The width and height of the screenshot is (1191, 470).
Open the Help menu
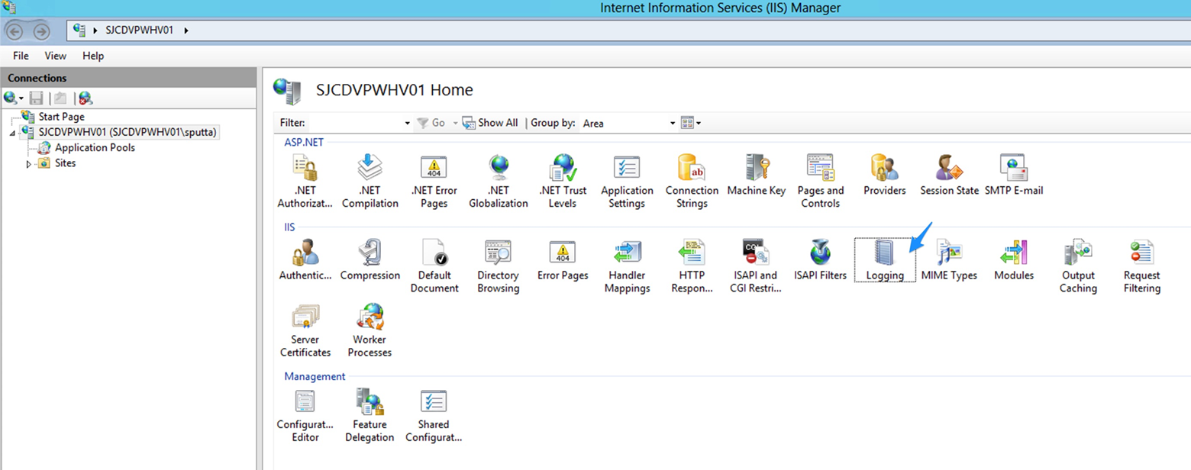(x=93, y=56)
